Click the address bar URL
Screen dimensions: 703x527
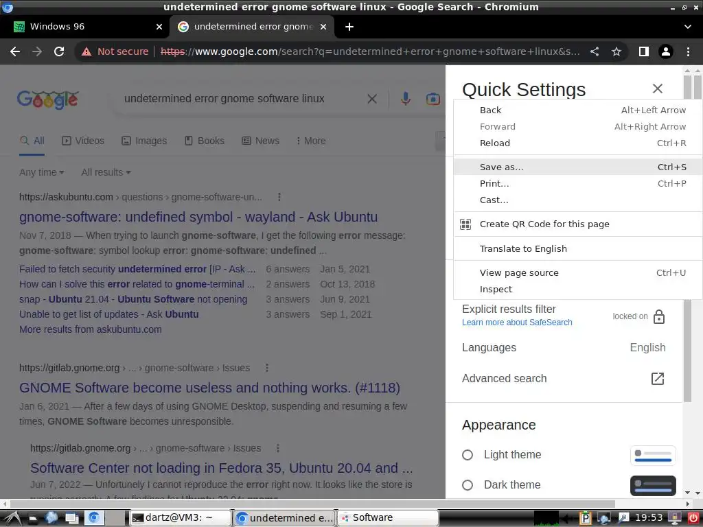(370, 51)
